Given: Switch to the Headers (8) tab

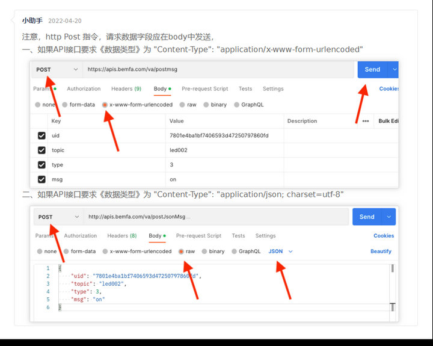Looking at the screenshot, I should click(121, 236).
